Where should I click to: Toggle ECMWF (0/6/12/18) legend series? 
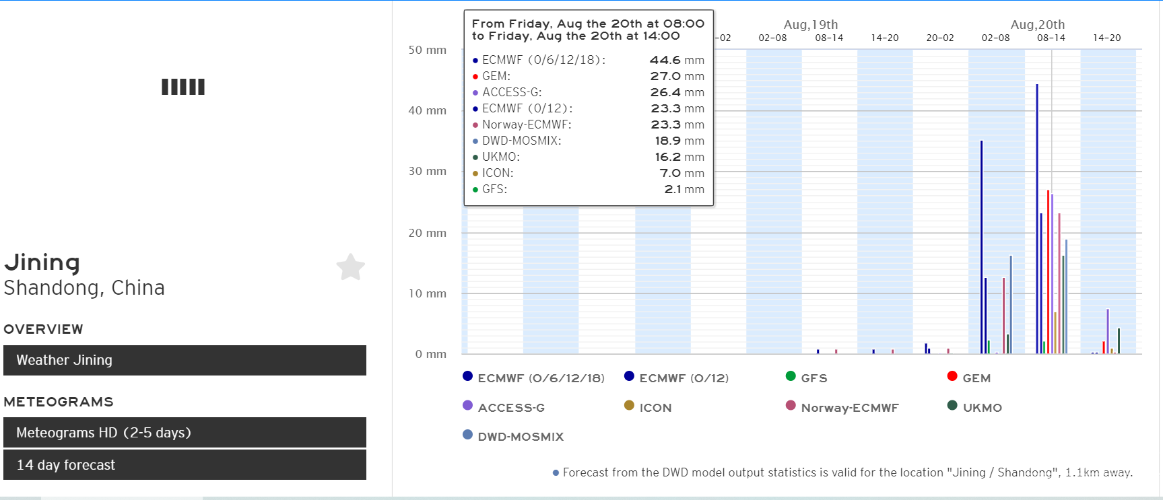(x=534, y=378)
